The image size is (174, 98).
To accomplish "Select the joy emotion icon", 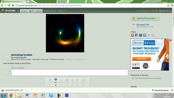I will [x=55, y=79].
